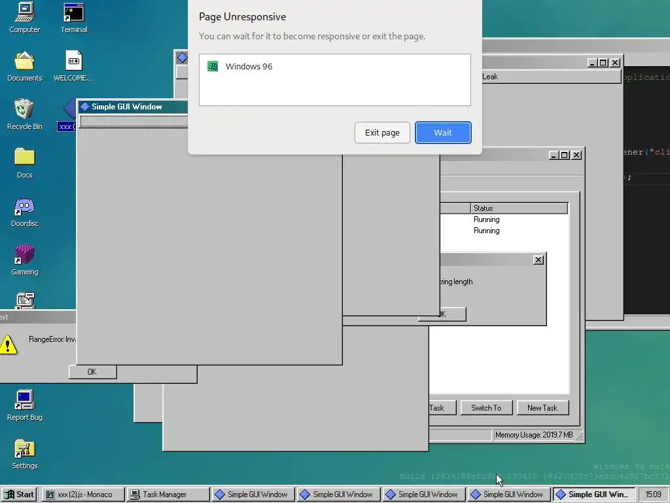Open the Recycle Bin icon
The image size is (670, 503).
24,115
